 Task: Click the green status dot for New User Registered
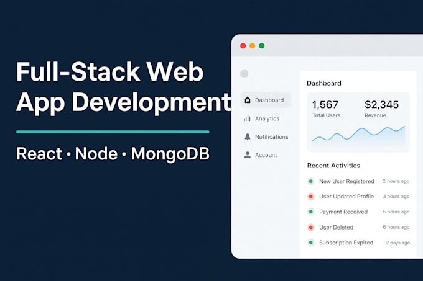(x=311, y=181)
